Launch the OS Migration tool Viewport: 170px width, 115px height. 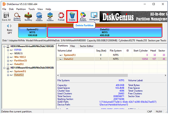click(94, 17)
